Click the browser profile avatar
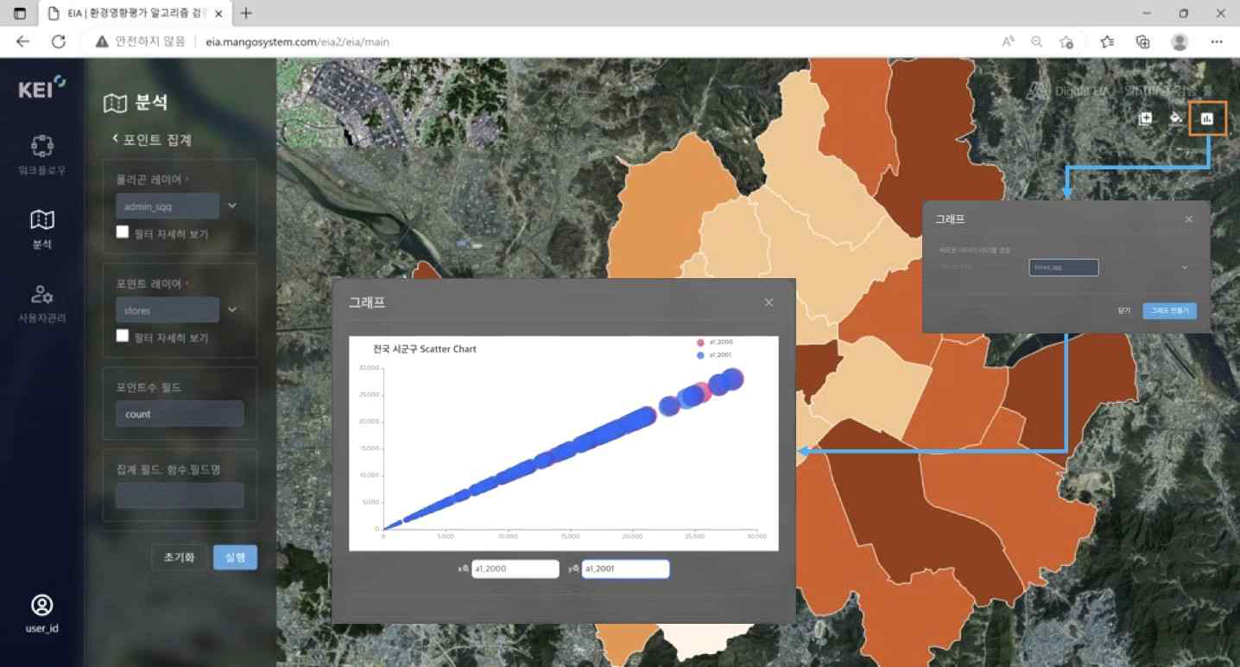 point(1180,41)
